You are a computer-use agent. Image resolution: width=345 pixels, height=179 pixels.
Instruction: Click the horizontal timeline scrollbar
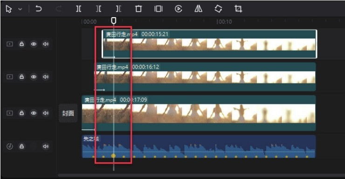[201, 175]
